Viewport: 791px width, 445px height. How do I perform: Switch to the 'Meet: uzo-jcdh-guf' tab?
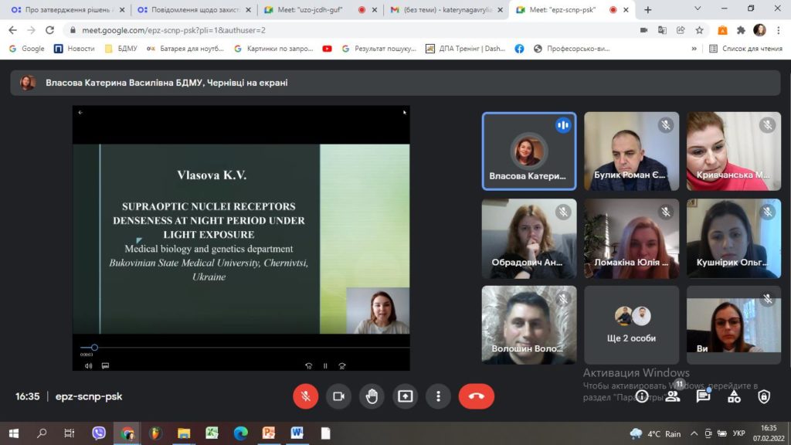313,10
